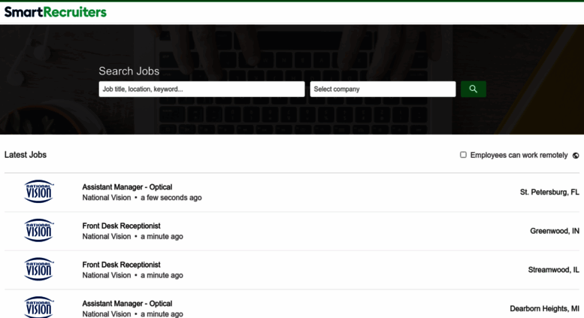Click Dearborn Heights, MI location text

tap(544, 309)
